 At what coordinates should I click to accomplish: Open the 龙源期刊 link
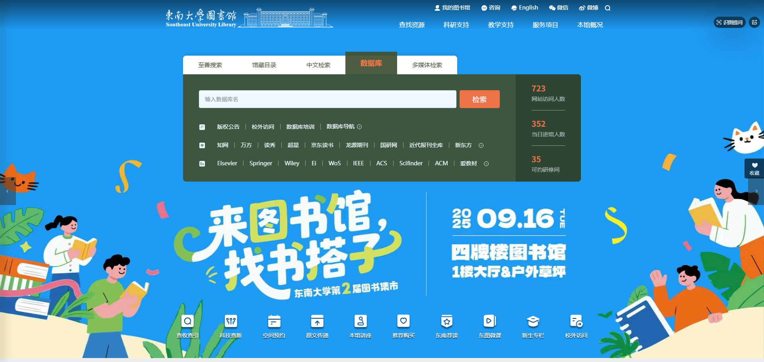357,145
